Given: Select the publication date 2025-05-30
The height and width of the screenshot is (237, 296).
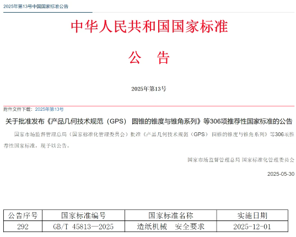Looking at the screenshot, I should (281, 174).
